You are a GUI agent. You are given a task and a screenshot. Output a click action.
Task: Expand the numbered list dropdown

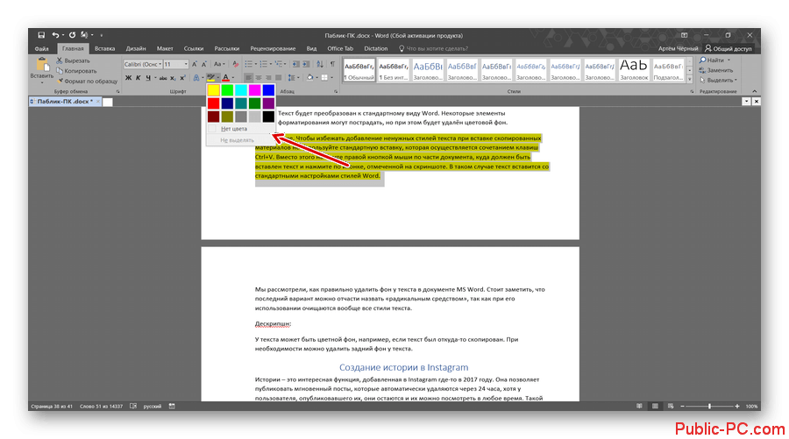point(271,64)
